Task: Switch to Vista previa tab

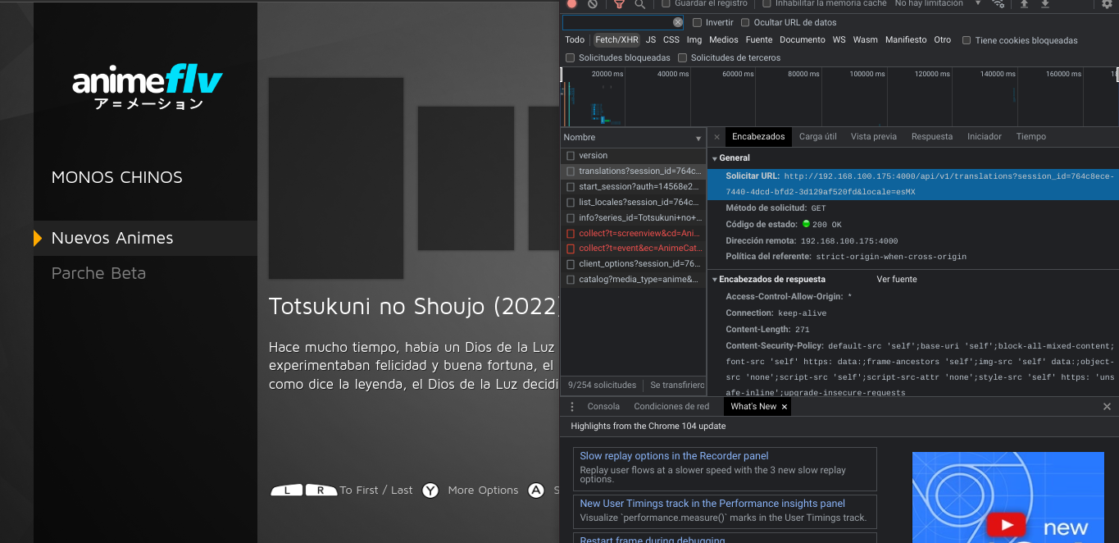Action: (x=874, y=137)
